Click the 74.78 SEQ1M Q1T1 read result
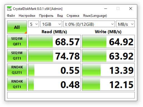The image size is (143, 107). [x=55, y=56]
